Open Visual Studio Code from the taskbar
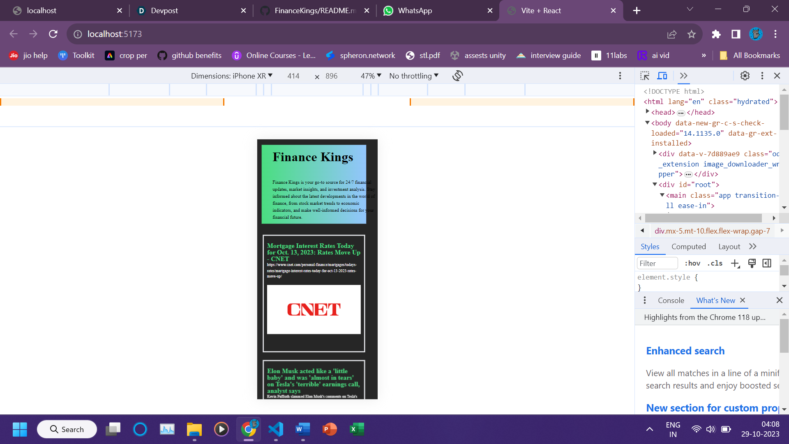Image resolution: width=789 pixels, height=444 pixels. coord(276,429)
